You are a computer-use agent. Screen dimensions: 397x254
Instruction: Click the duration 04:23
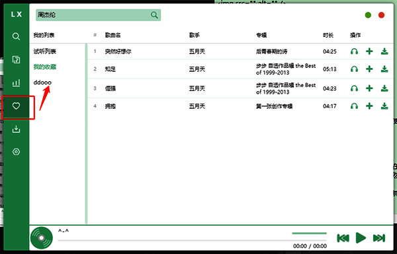point(330,88)
